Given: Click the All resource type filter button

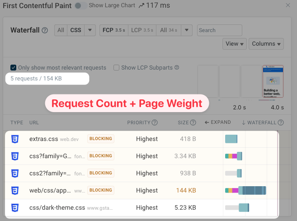Looking at the screenshot, I should pyautogui.click(x=61, y=30).
